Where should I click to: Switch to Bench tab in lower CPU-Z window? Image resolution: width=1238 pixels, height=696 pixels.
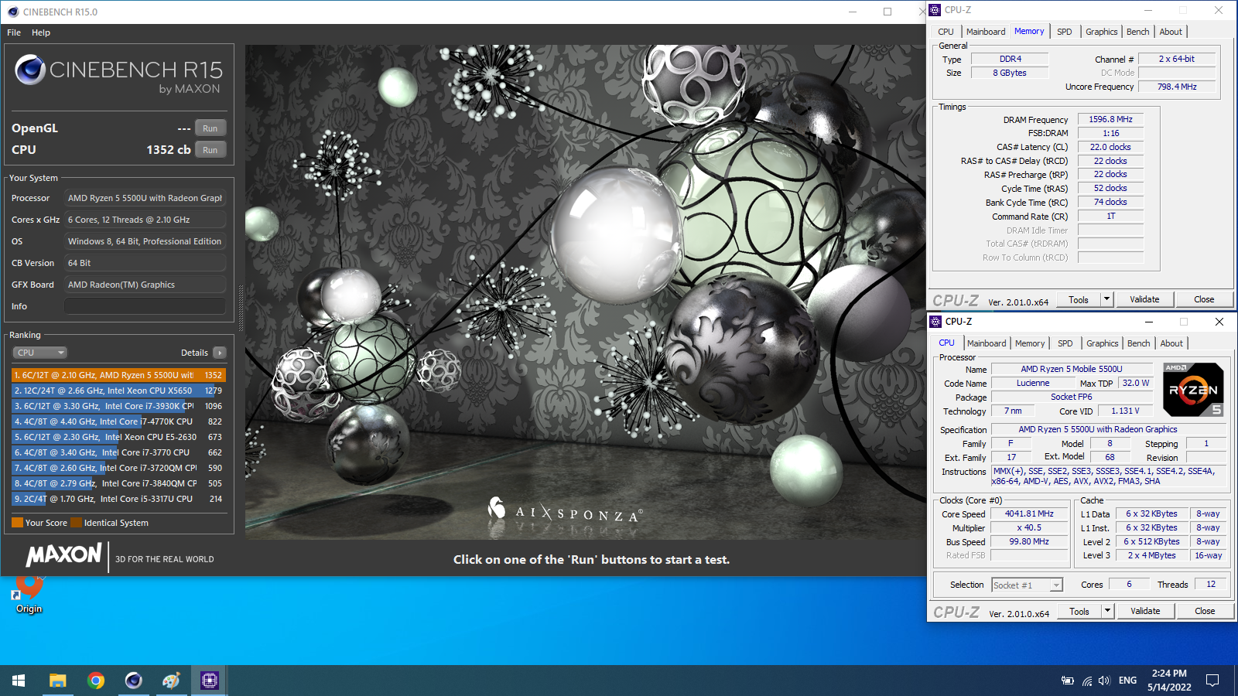click(x=1138, y=343)
